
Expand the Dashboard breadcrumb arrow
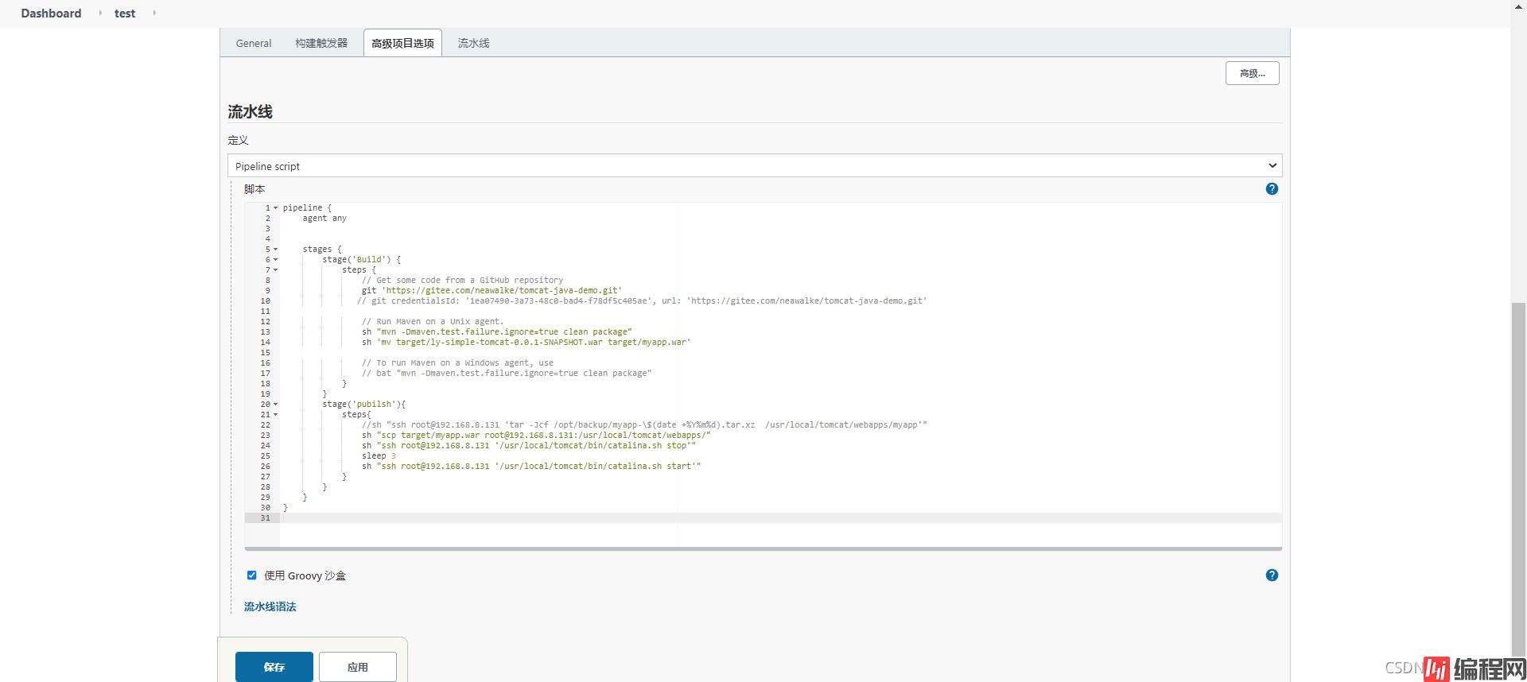[x=99, y=13]
